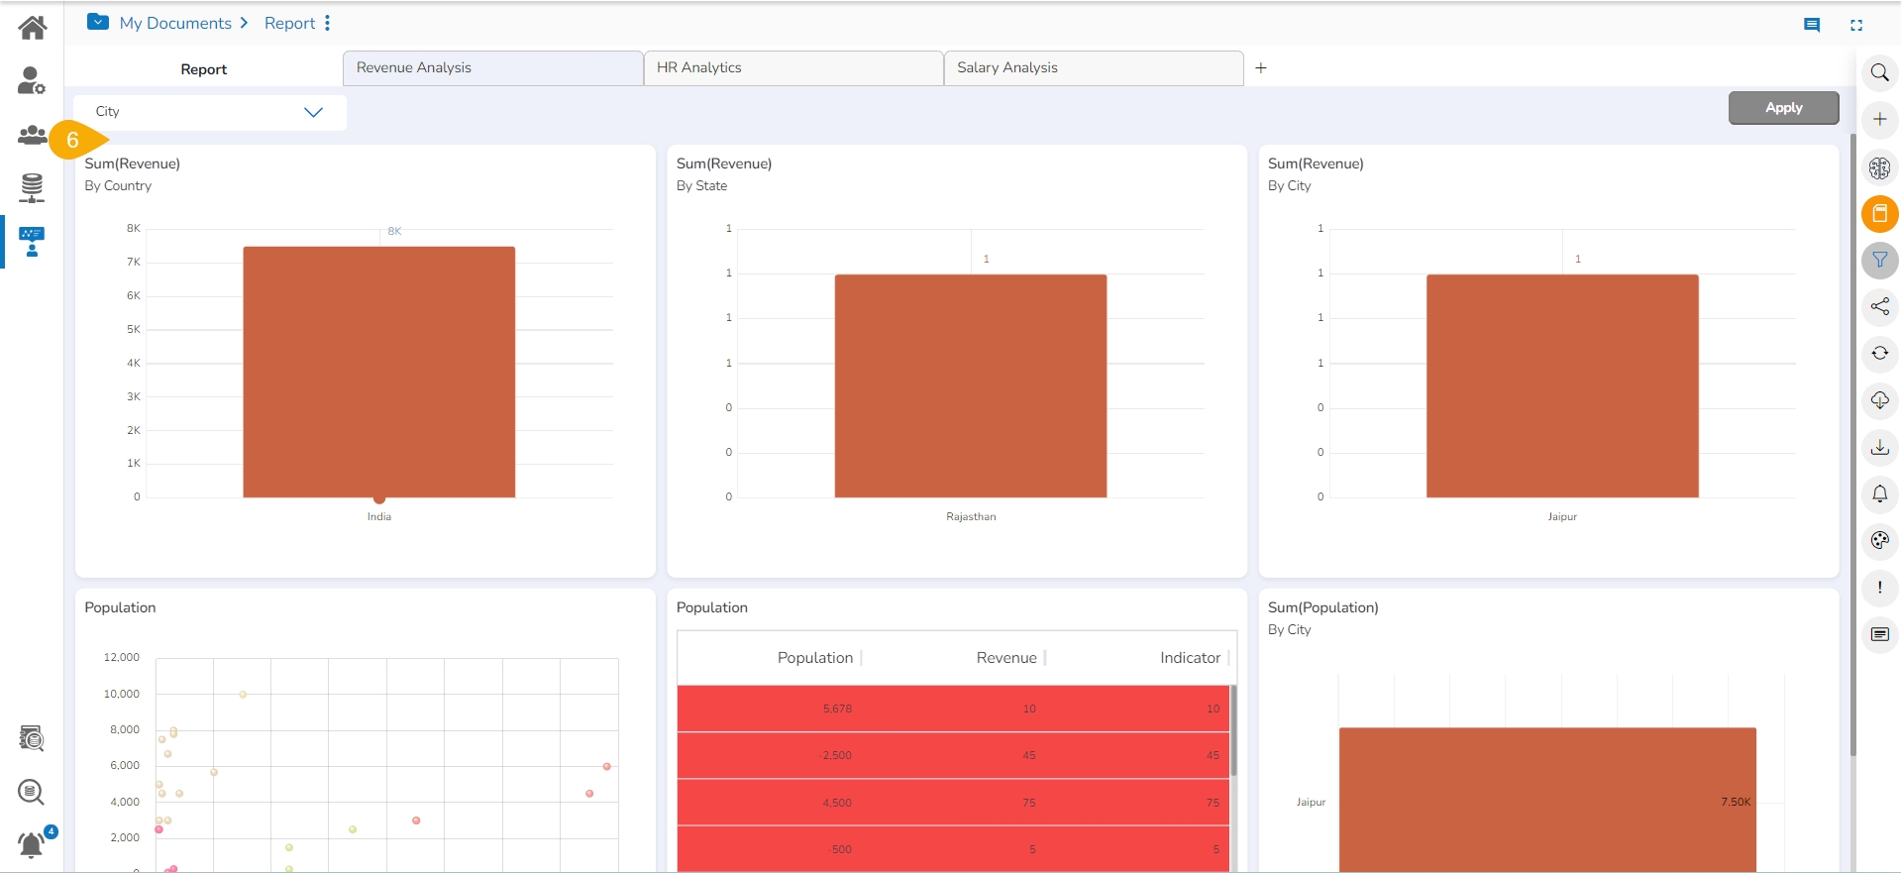Click the search magnifier icon at top right
The height and width of the screenshot is (873, 1901).
pyautogui.click(x=1879, y=73)
